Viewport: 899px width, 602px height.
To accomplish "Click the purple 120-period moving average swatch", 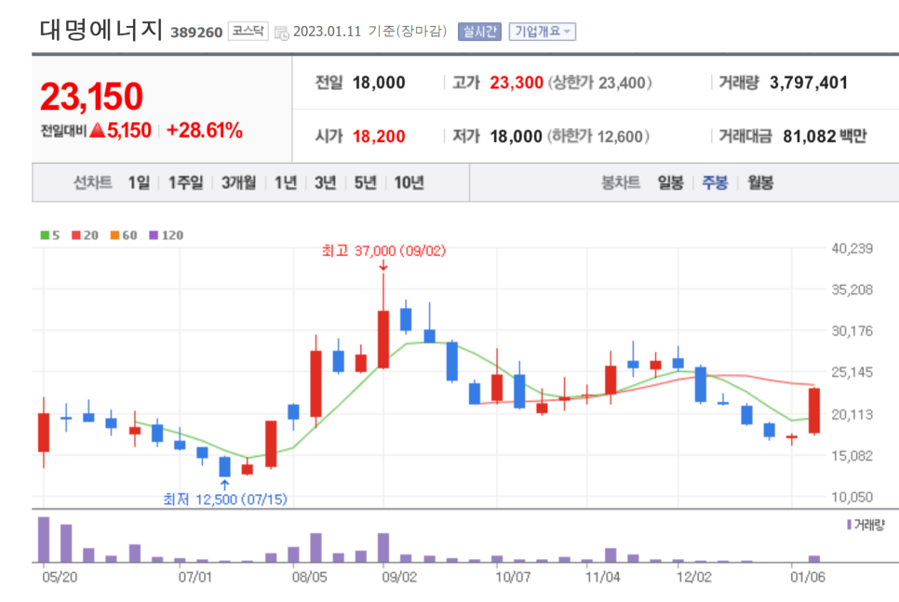I will (x=153, y=235).
